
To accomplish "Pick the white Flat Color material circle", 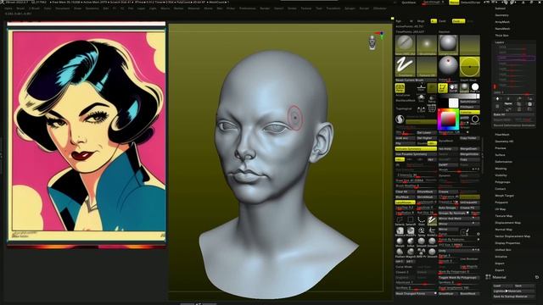I will point(475,87).
